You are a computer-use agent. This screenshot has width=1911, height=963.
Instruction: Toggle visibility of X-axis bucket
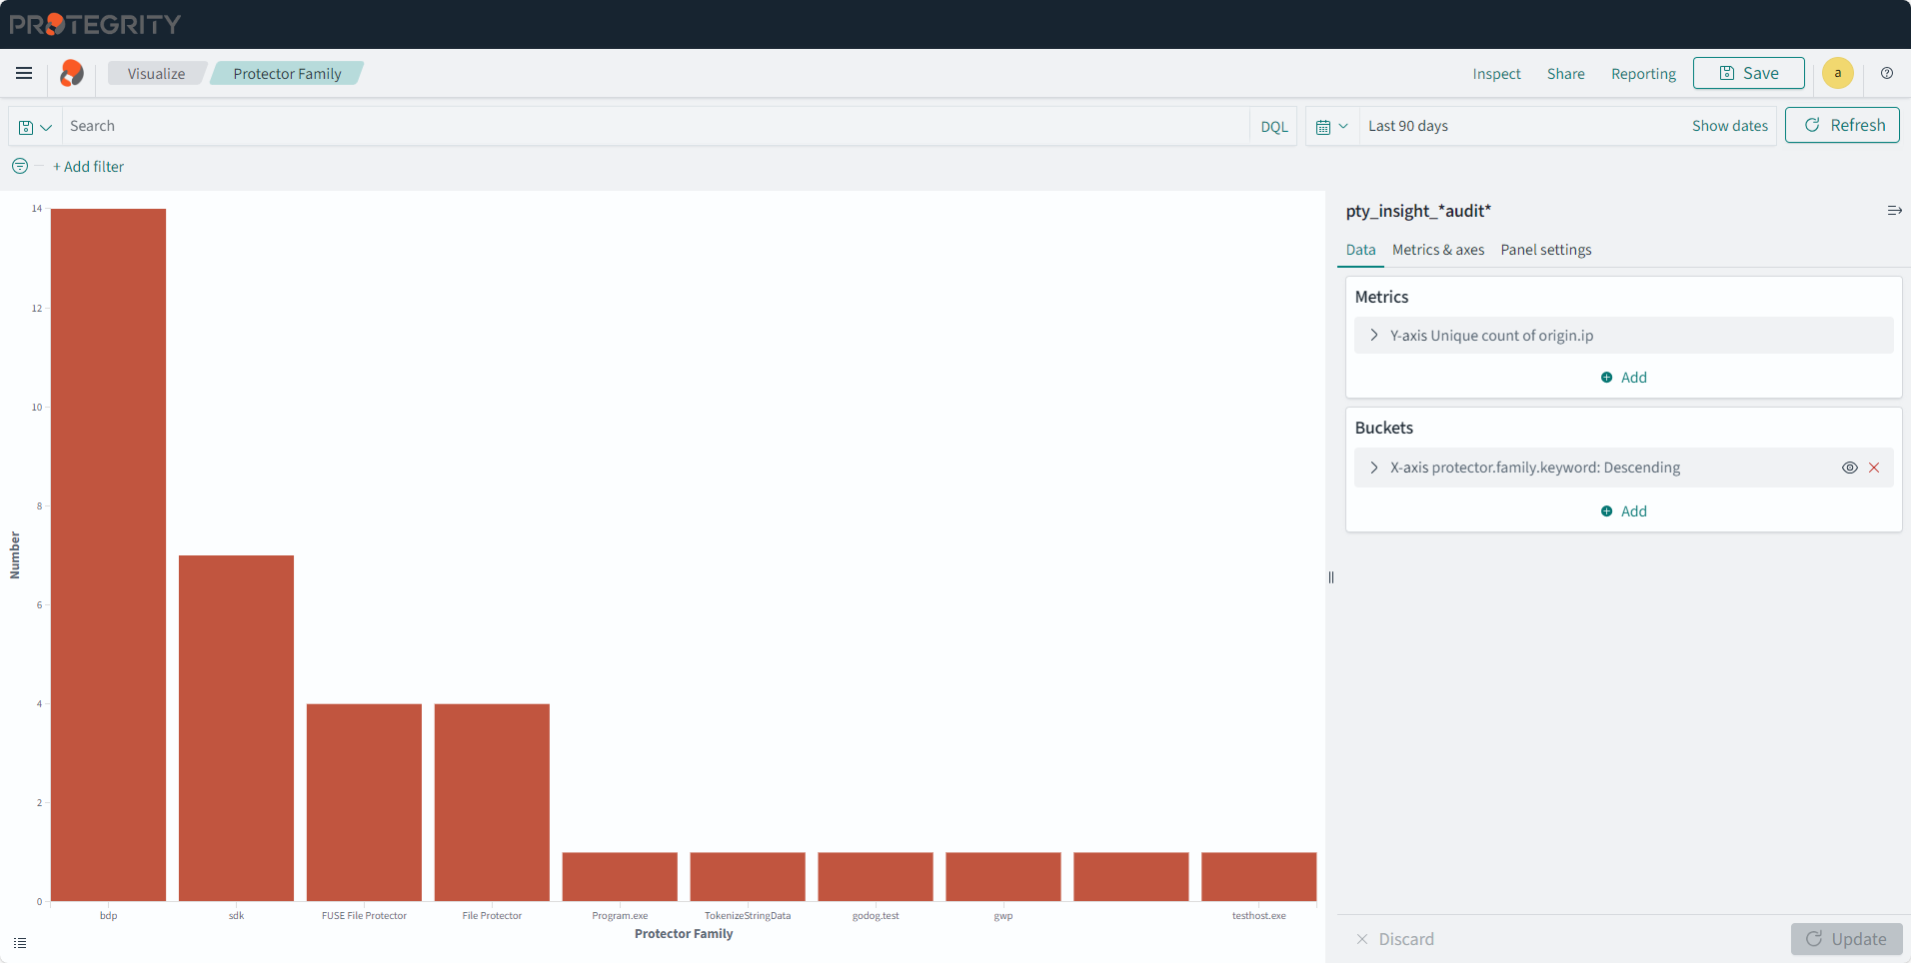[1849, 468]
